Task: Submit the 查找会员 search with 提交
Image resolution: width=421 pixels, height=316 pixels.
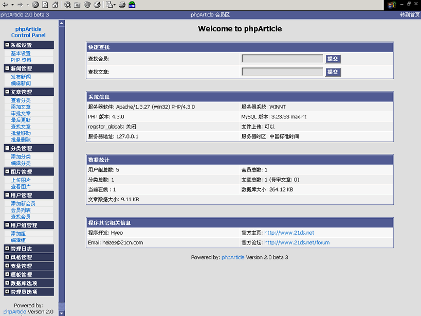Action: point(333,59)
